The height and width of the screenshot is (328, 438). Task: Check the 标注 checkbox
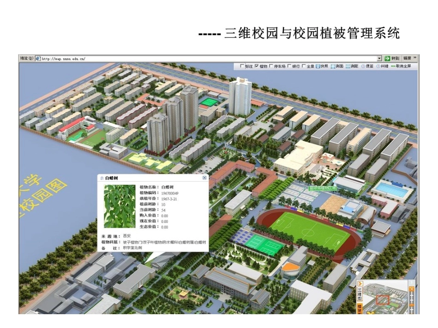[243, 66]
